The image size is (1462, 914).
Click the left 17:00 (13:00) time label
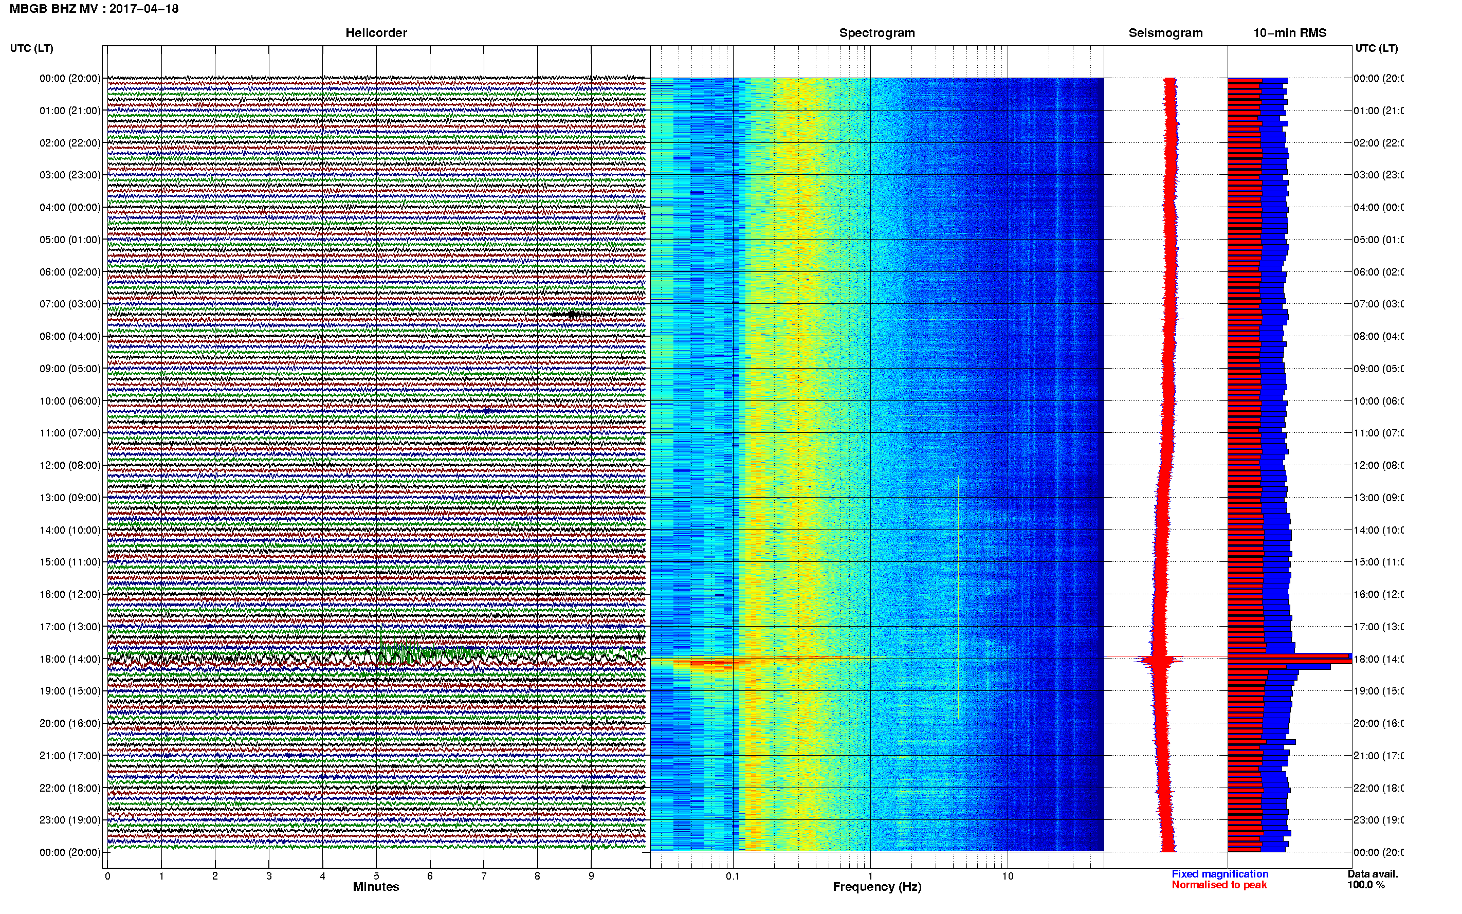[70, 627]
